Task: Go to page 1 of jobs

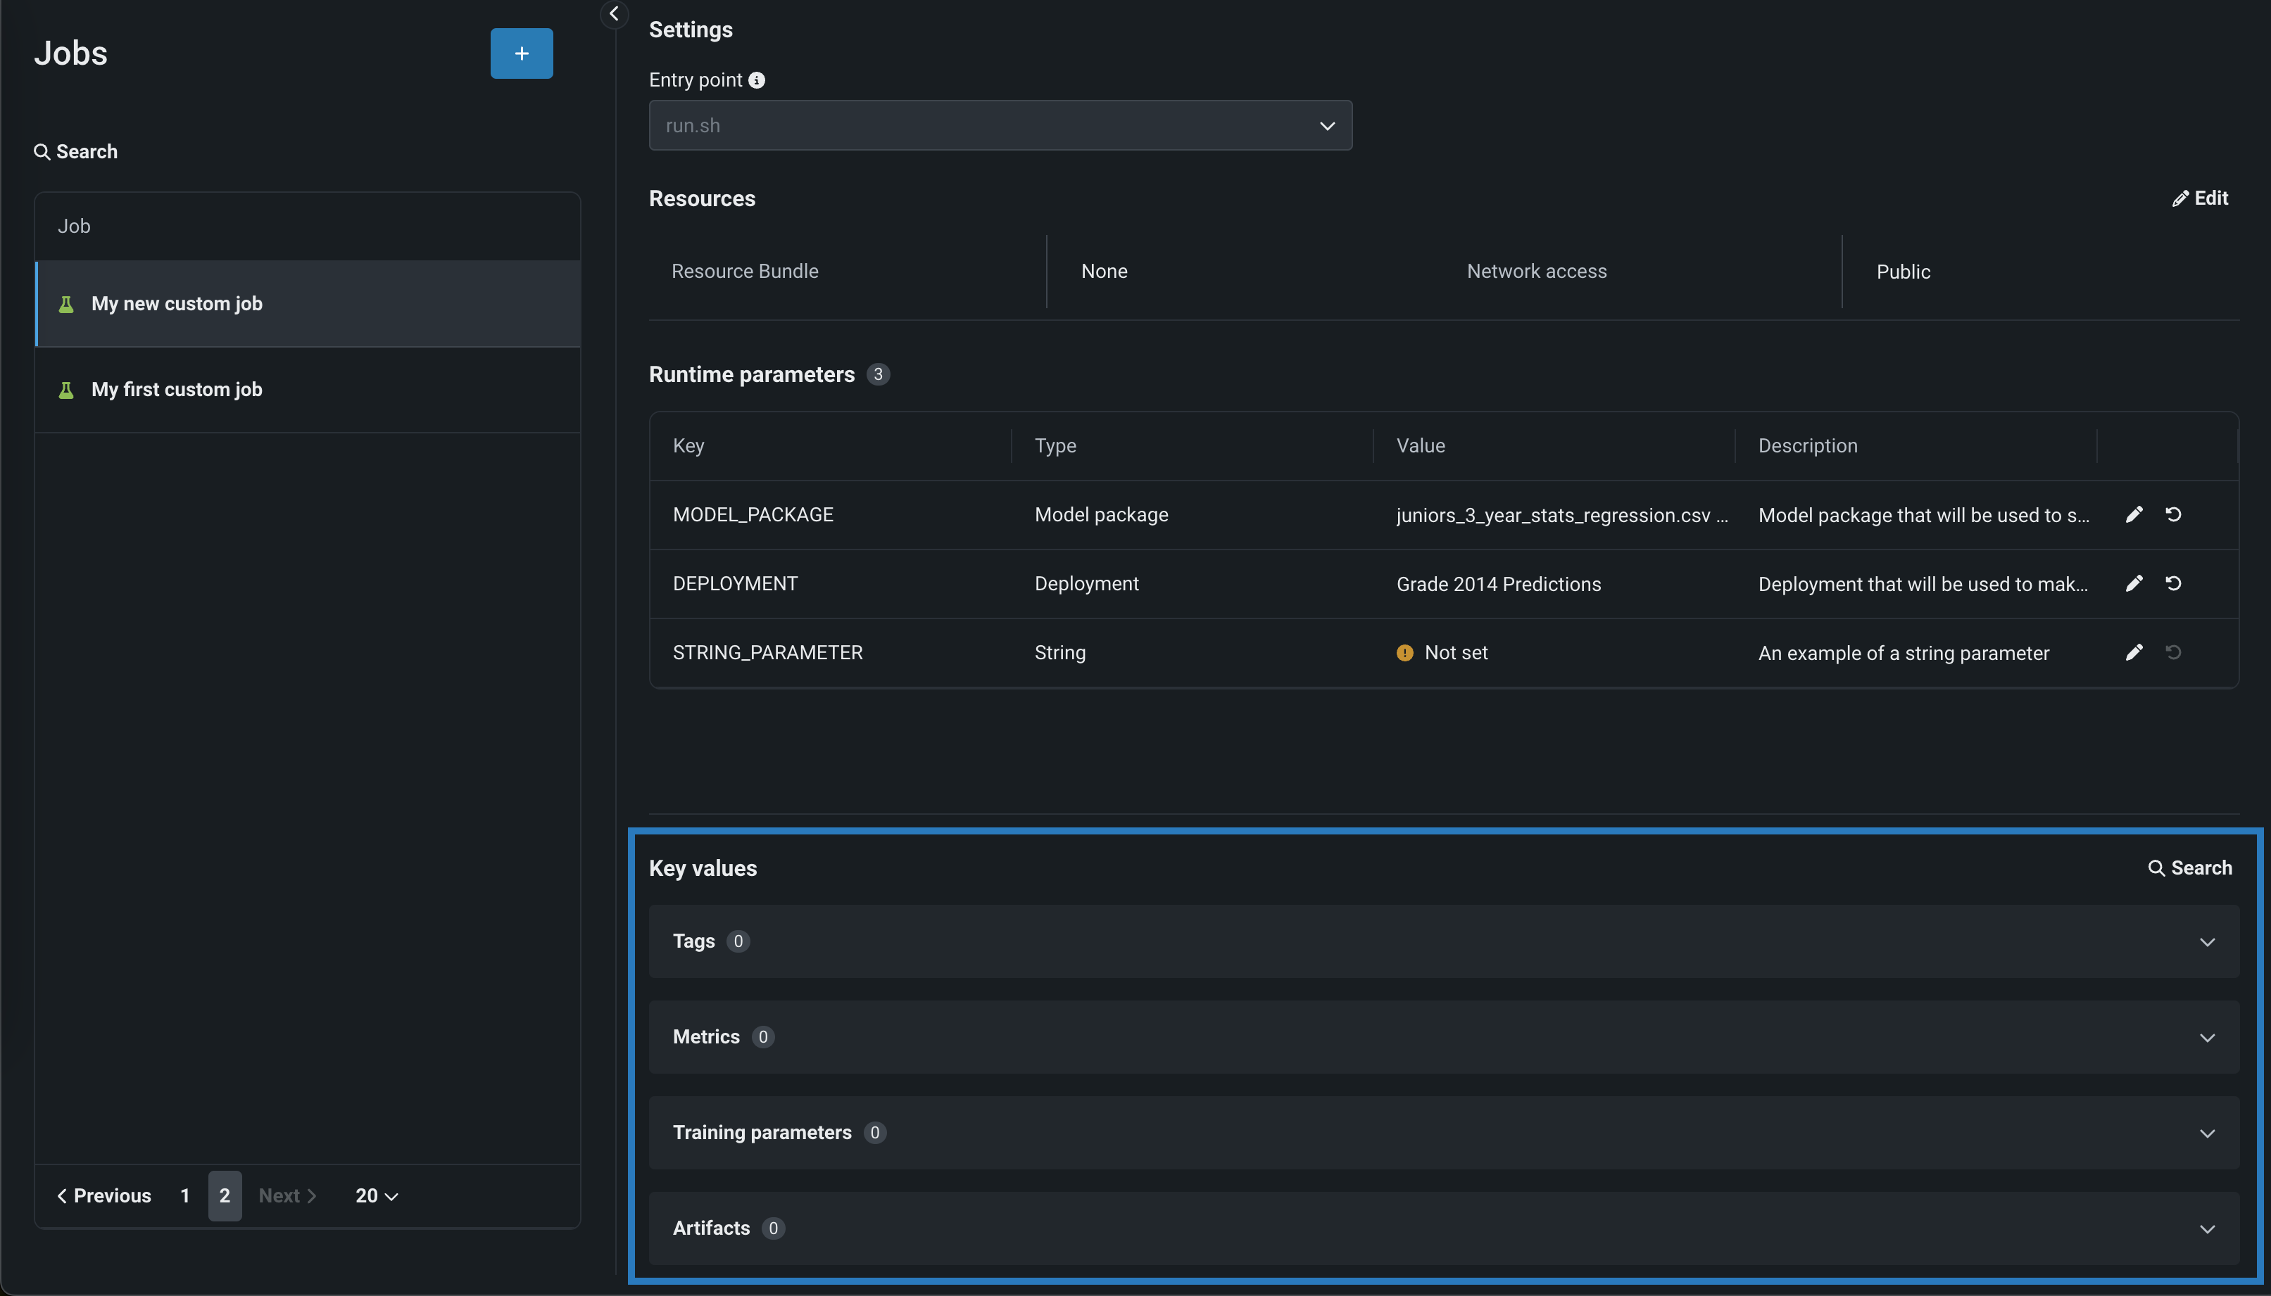Action: (x=185, y=1195)
